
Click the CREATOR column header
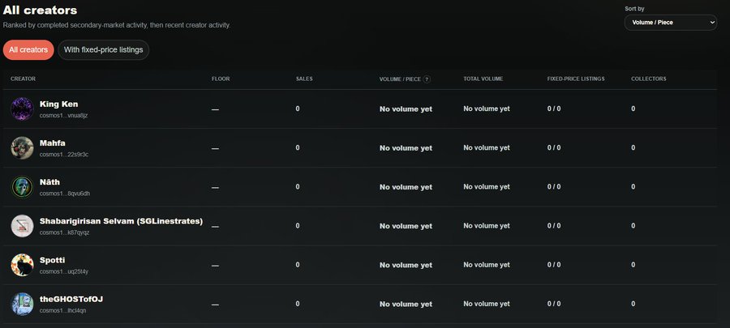click(23, 79)
